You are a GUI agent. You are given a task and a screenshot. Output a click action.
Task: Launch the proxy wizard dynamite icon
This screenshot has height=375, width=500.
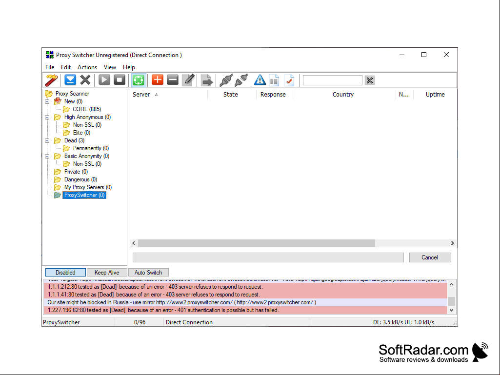[x=51, y=80]
